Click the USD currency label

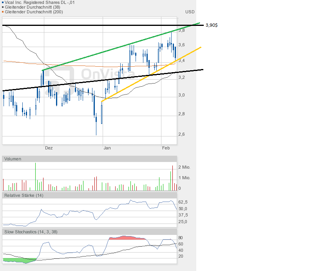pyautogui.click(x=190, y=12)
